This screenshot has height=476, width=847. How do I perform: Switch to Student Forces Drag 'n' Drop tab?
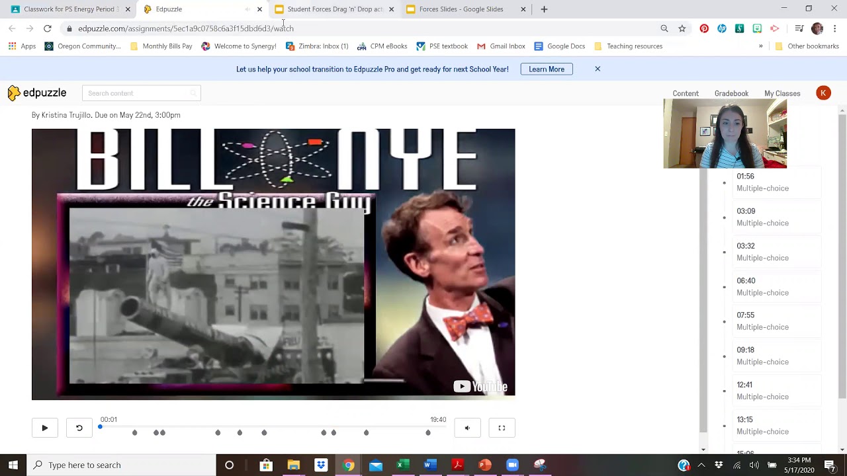(334, 9)
